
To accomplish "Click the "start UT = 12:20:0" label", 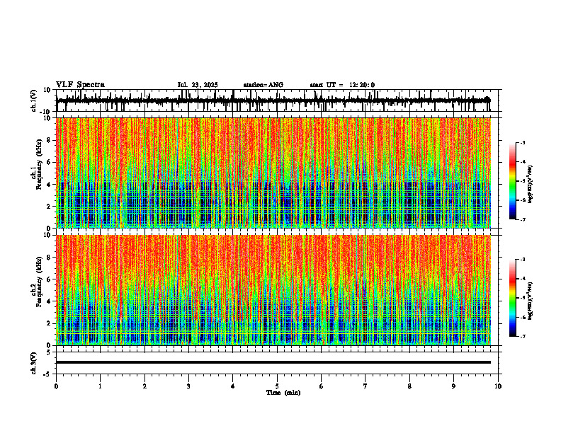I will 342,85.
